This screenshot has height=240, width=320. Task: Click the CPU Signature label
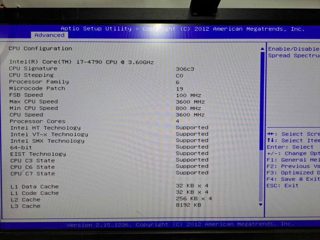tap(33, 68)
